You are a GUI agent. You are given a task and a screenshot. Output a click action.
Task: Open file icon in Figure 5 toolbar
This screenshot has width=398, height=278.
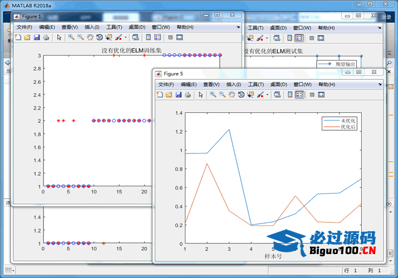click(169, 95)
